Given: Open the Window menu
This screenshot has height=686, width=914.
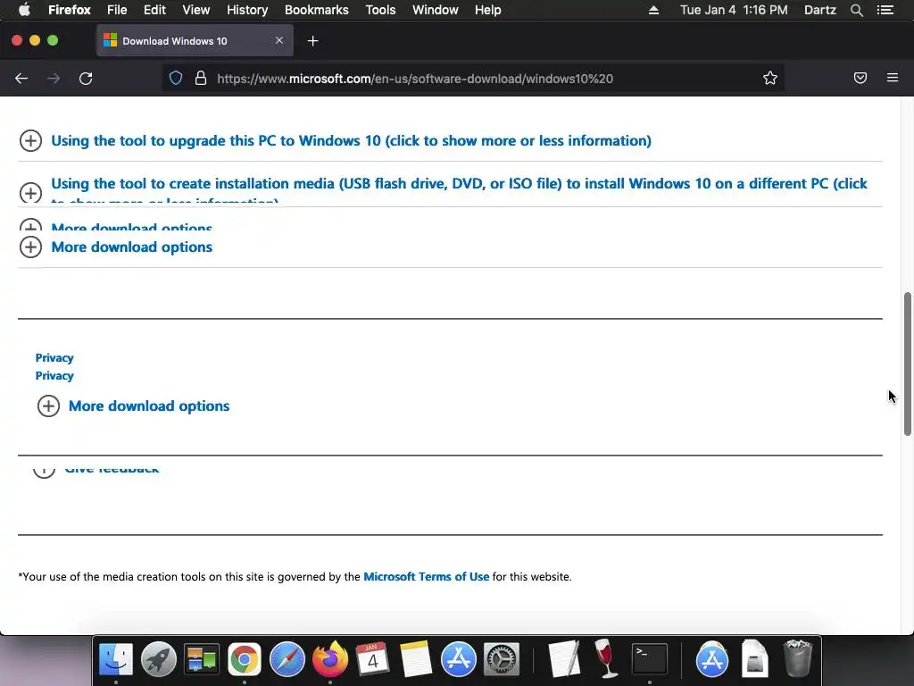Looking at the screenshot, I should tap(436, 10).
